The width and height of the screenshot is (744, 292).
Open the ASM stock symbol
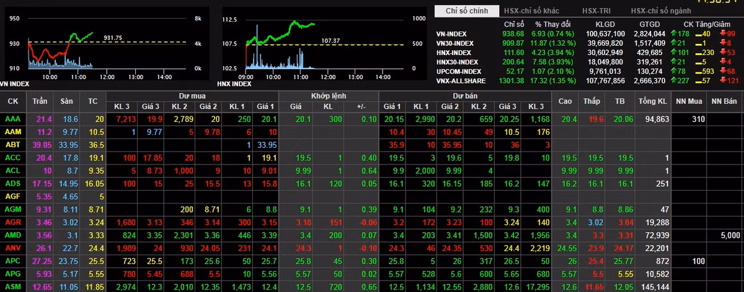click(12, 288)
